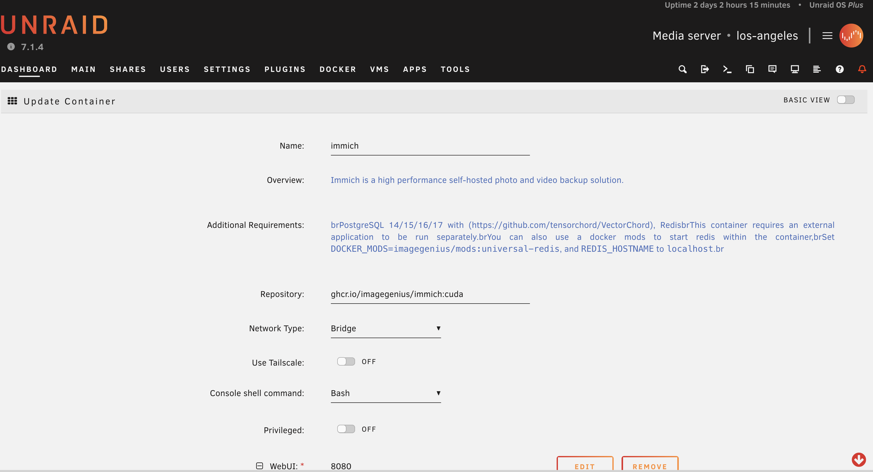Click the logout icon in toolbar
This screenshot has width=873, height=472.
705,69
